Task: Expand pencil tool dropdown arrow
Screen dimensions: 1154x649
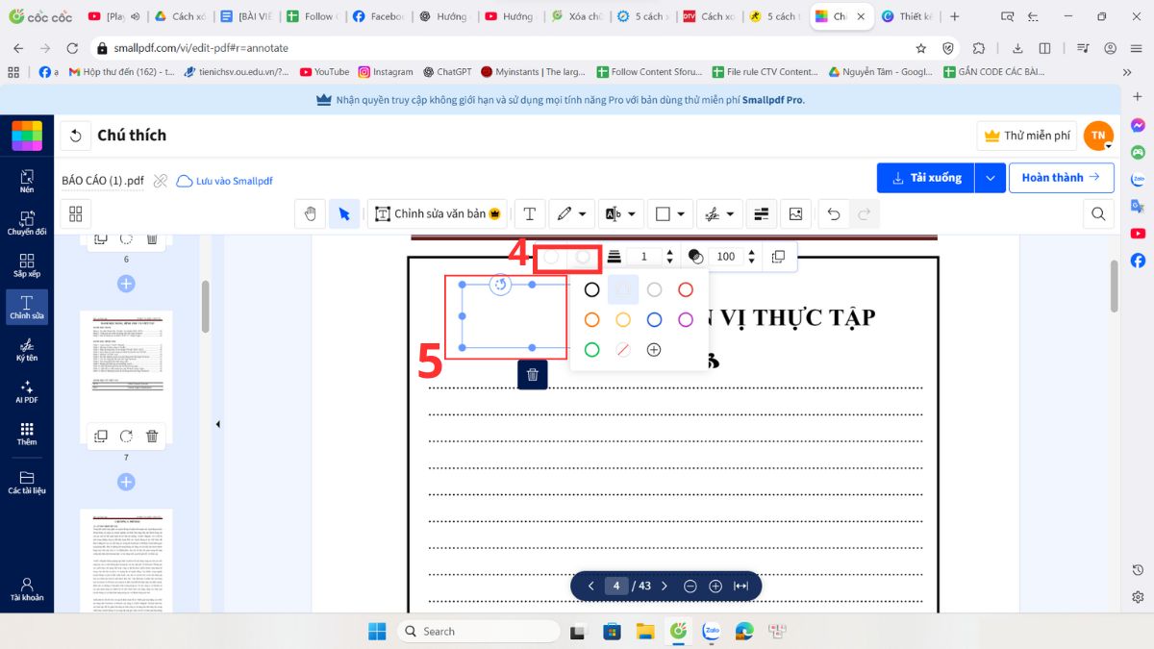Action: pos(585,213)
